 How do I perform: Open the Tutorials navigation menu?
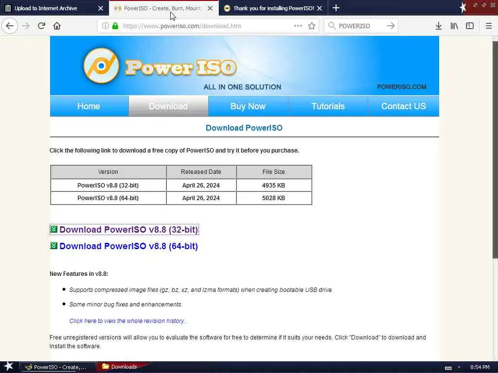tap(328, 106)
